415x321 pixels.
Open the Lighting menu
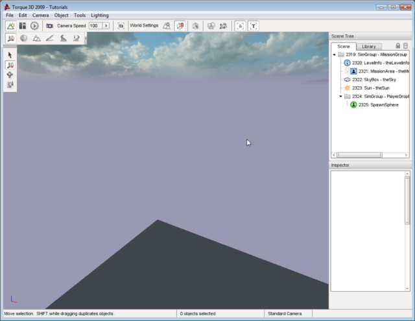[x=99, y=15]
